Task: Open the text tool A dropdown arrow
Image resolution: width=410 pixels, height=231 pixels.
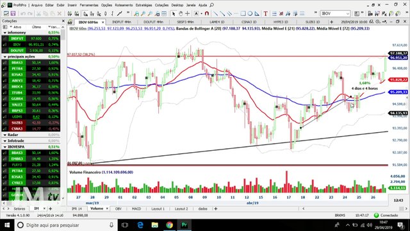Action: pyautogui.click(x=202, y=13)
